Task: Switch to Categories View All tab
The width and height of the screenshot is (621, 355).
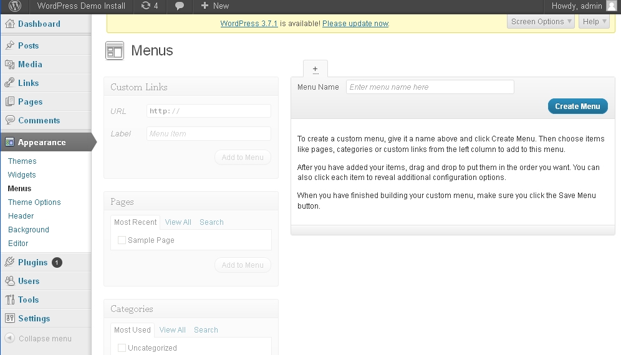Action: point(172,329)
